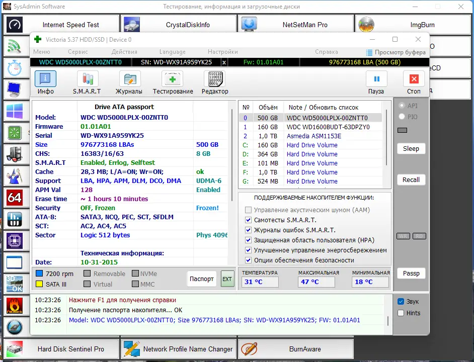This screenshot has height=362, width=474.
Task: Open the Справка menu
Action: [327, 52]
